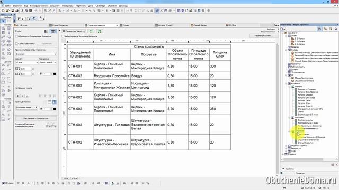Click the 'Толщина Слоя' column header
The height and width of the screenshot is (190, 339).
tap(220, 54)
